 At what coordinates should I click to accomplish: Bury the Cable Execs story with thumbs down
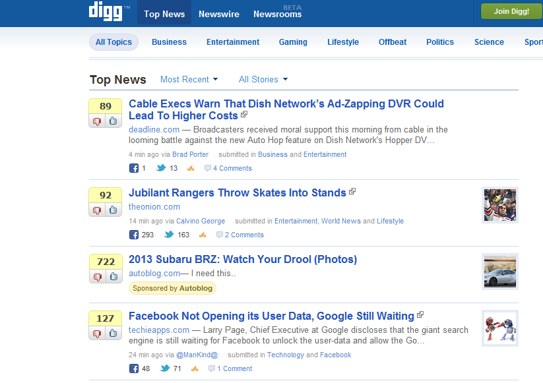(x=97, y=121)
